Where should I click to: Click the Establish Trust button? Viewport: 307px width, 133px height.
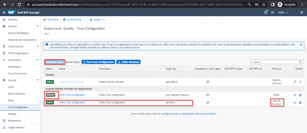(x=54, y=62)
